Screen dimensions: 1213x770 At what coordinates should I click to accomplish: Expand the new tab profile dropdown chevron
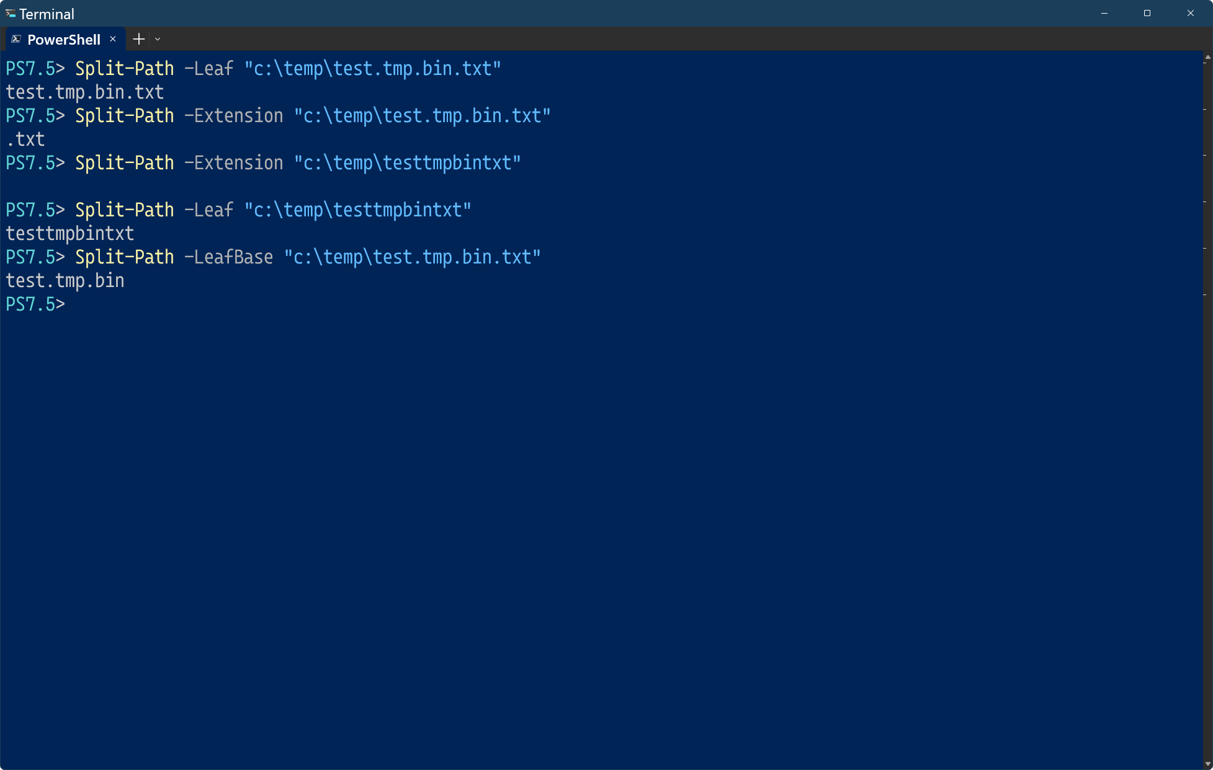pyautogui.click(x=158, y=39)
